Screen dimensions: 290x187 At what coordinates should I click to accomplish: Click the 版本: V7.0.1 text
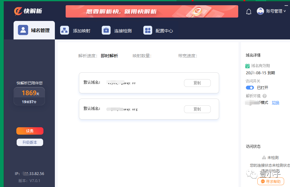(29, 181)
